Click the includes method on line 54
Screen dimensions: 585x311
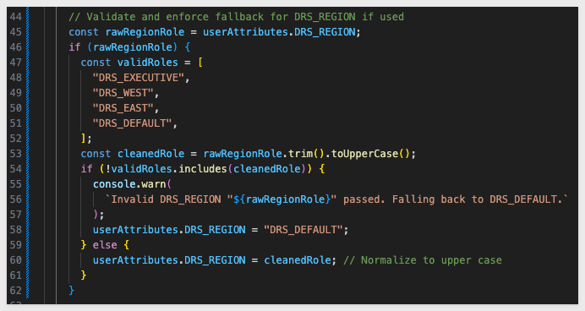click(x=203, y=169)
